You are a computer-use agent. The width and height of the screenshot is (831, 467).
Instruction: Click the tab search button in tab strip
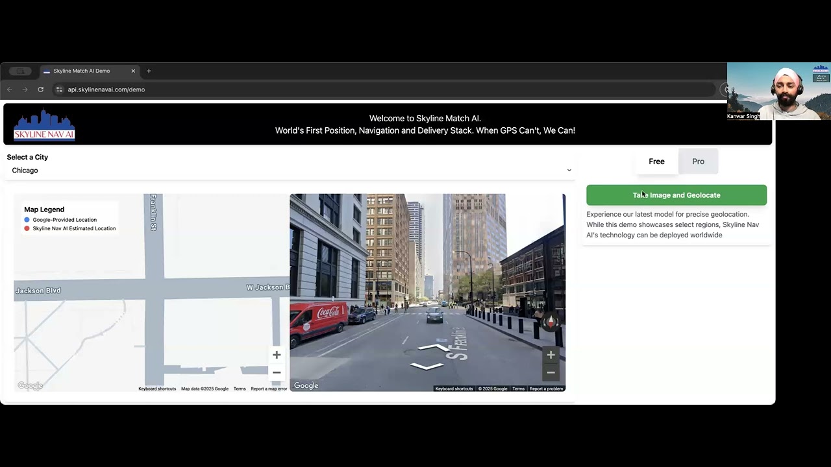[21, 71]
